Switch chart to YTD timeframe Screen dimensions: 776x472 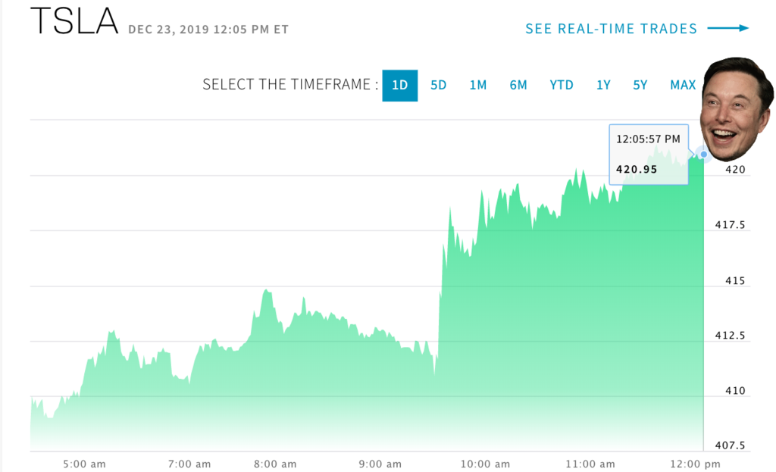pos(562,85)
